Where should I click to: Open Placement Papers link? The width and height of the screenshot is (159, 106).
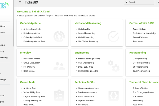[x=32, y=59]
